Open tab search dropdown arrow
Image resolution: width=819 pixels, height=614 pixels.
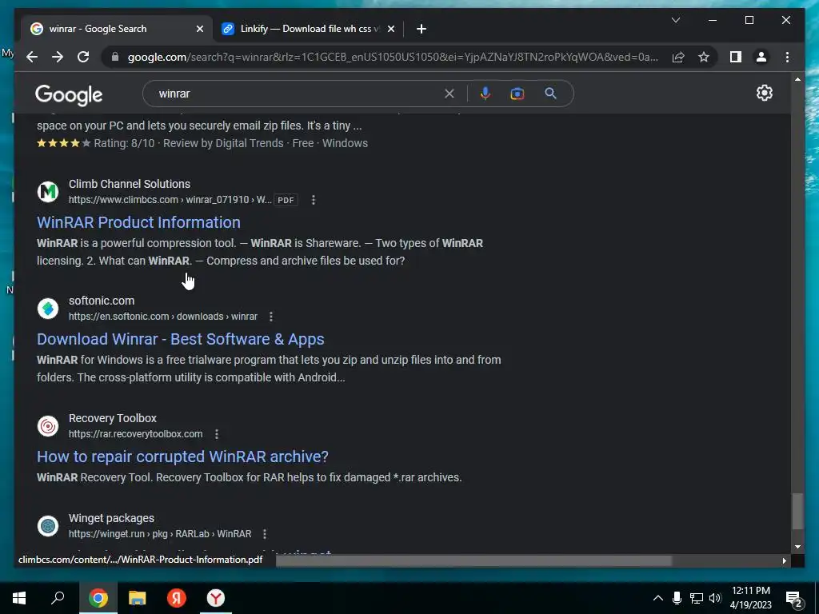(675, 20)
